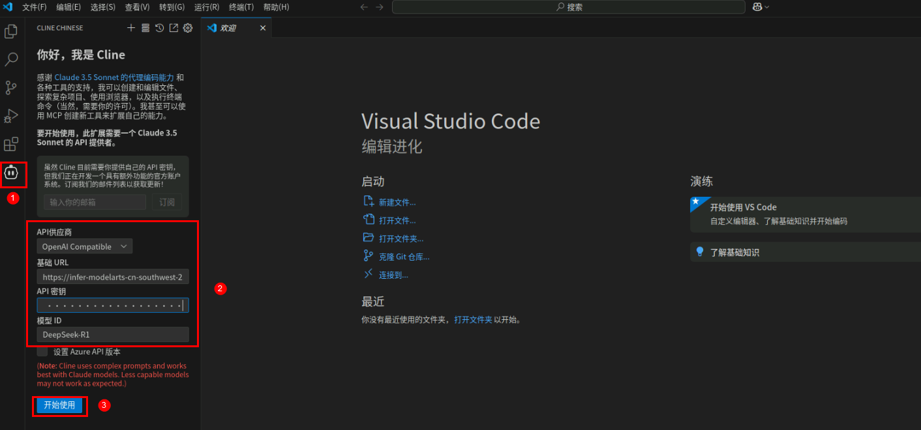
Task: Focus the 基础 URL input field
Action: [113, 277]
